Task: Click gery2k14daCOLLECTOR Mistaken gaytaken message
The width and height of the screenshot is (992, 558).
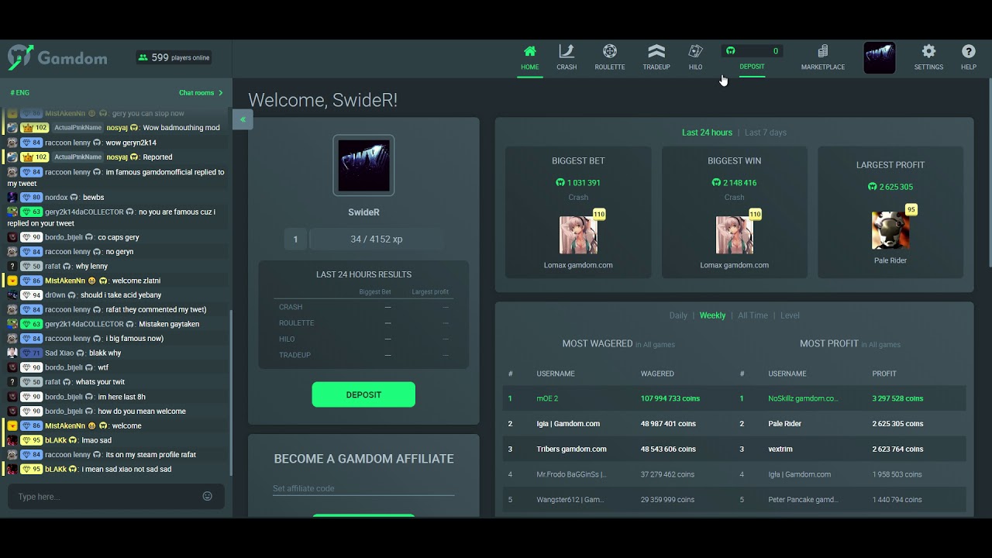Action: tap(116, 324)
